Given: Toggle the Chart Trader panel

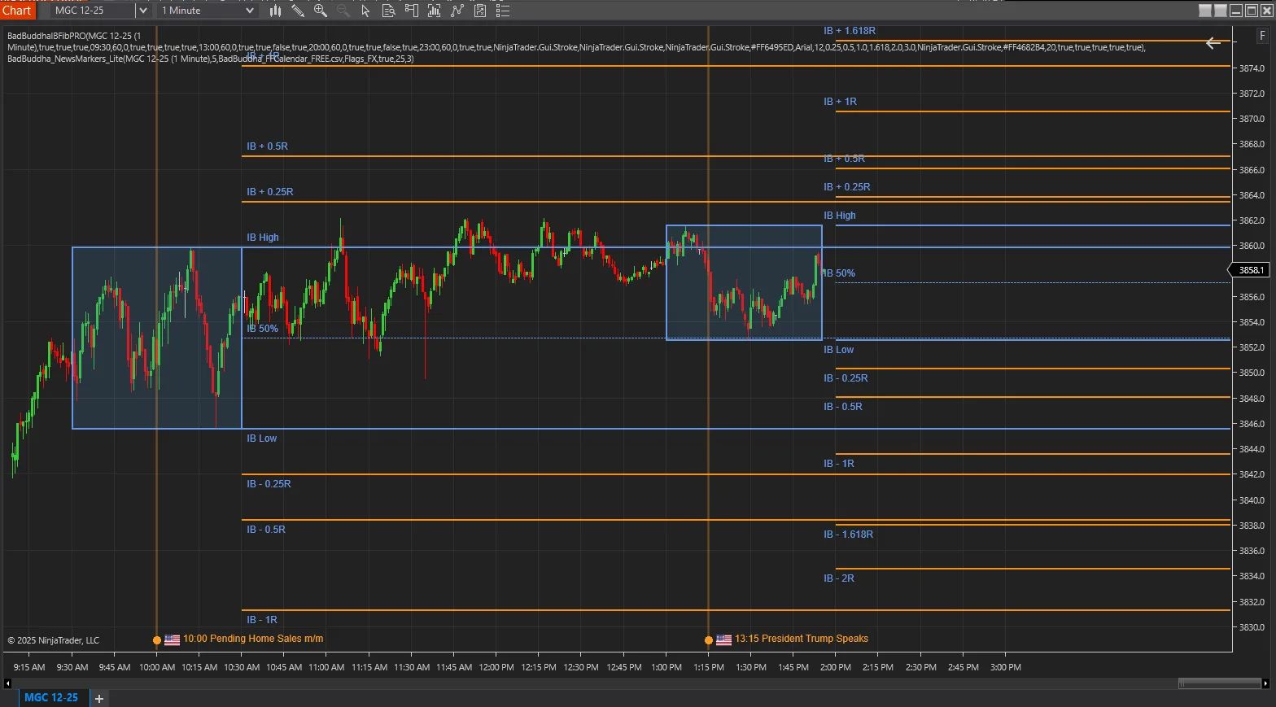Looking at the screenshot, I should [x=412, y=11].
